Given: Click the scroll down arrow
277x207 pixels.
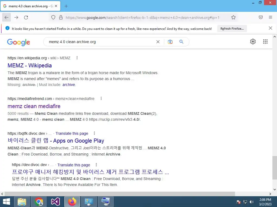Looking at the screenshot, I should click(275, 189).
